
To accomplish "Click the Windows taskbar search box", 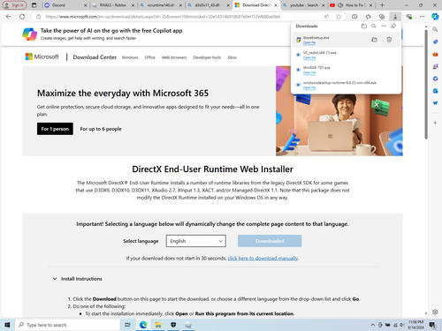I will [67, 325].
